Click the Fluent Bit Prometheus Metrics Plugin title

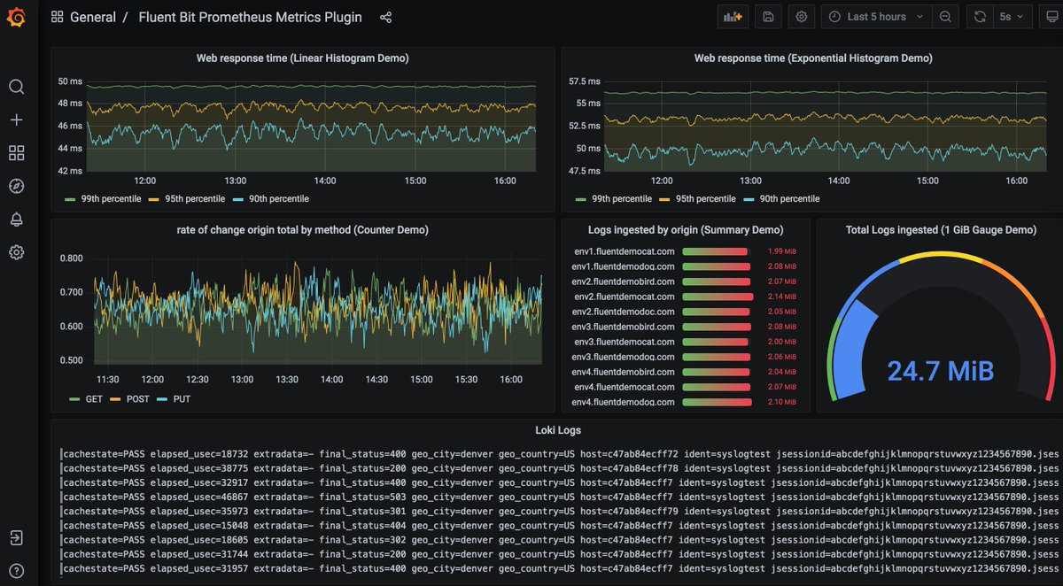point(250,17)
